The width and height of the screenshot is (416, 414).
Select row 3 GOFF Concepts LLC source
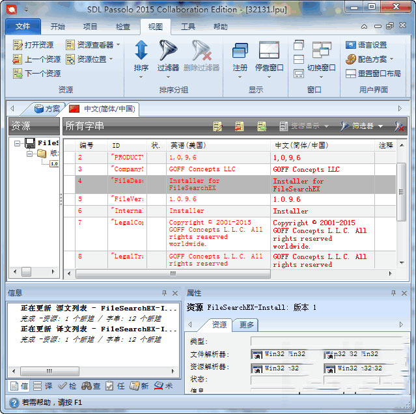(218, 169)
